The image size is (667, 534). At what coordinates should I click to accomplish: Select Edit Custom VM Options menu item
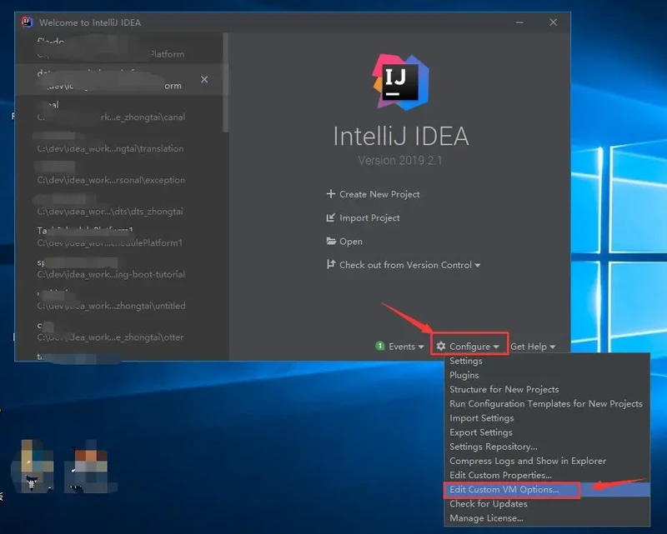coord(504,490)
